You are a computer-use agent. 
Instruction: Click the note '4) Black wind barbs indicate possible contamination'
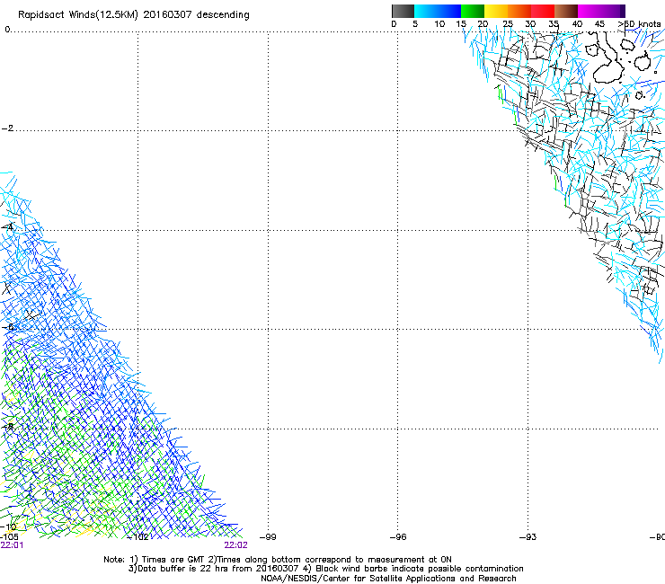413,569
